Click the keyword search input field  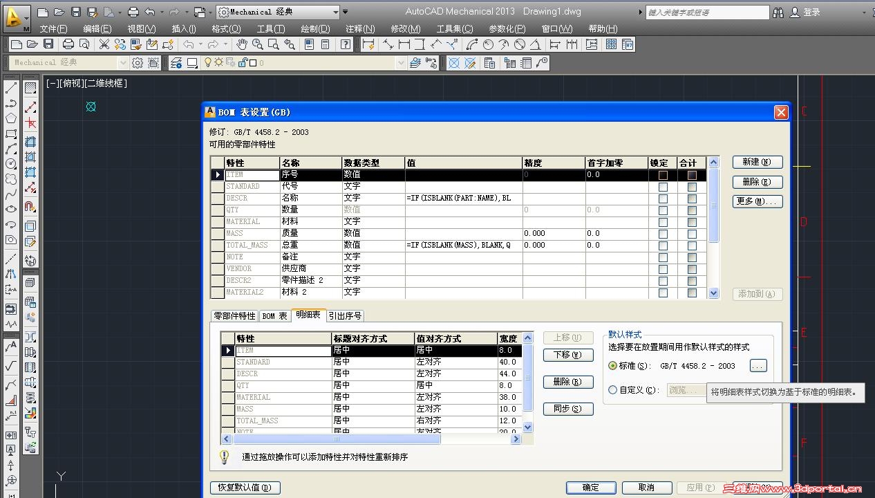pyautogui.click(x=707, y=12)
